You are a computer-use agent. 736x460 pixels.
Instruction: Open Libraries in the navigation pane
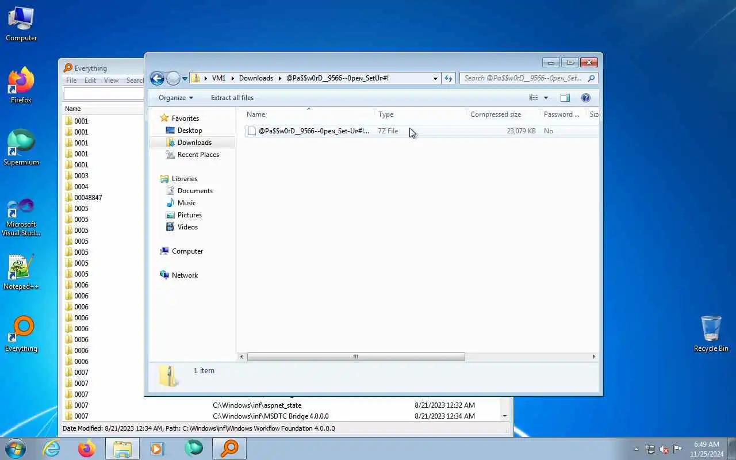click(x=184, y=179)
